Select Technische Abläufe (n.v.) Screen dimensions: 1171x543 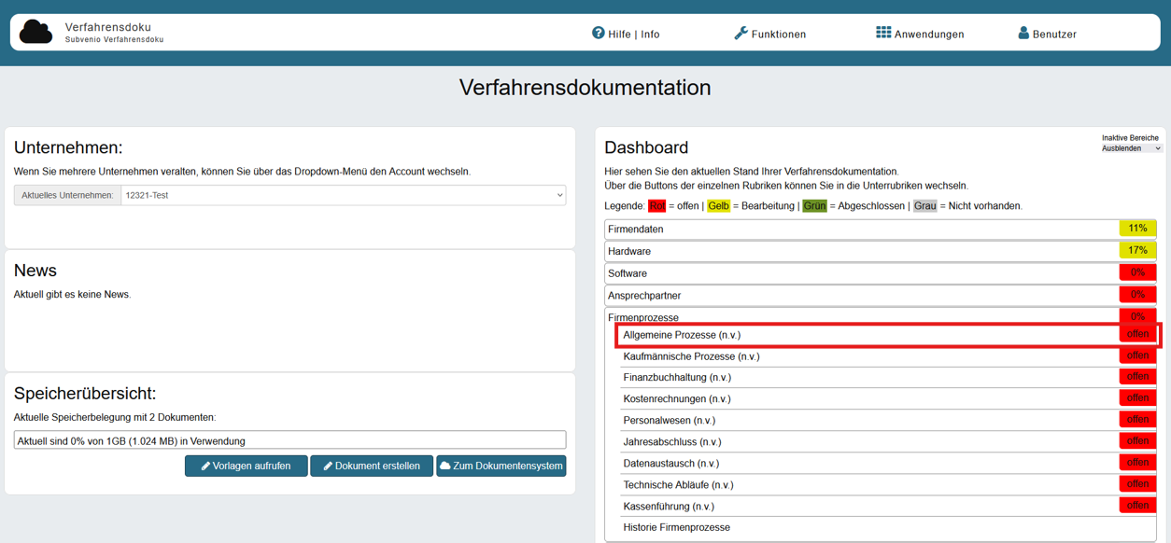(x=888, y=485)
